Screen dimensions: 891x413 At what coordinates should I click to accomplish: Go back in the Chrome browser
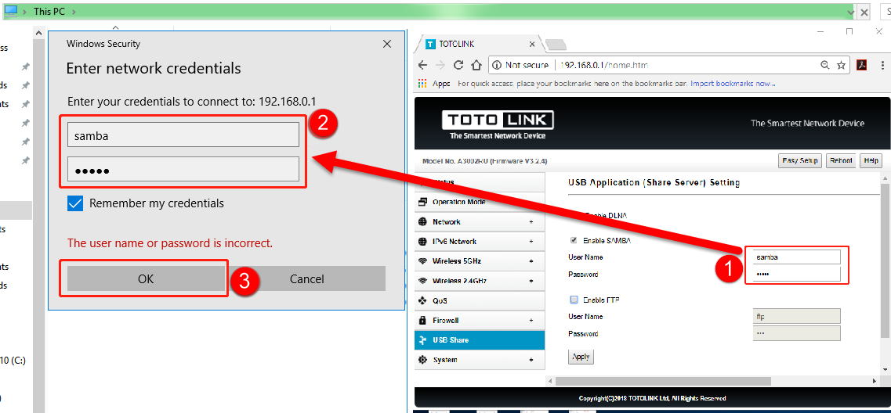(x=422, y=65)
